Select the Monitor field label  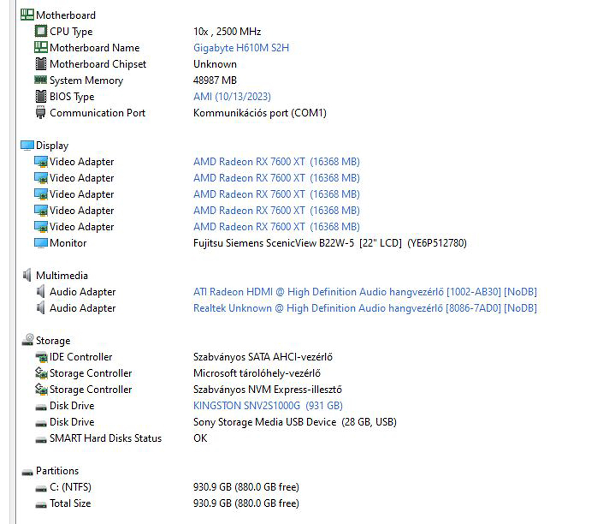pos(68,243)
